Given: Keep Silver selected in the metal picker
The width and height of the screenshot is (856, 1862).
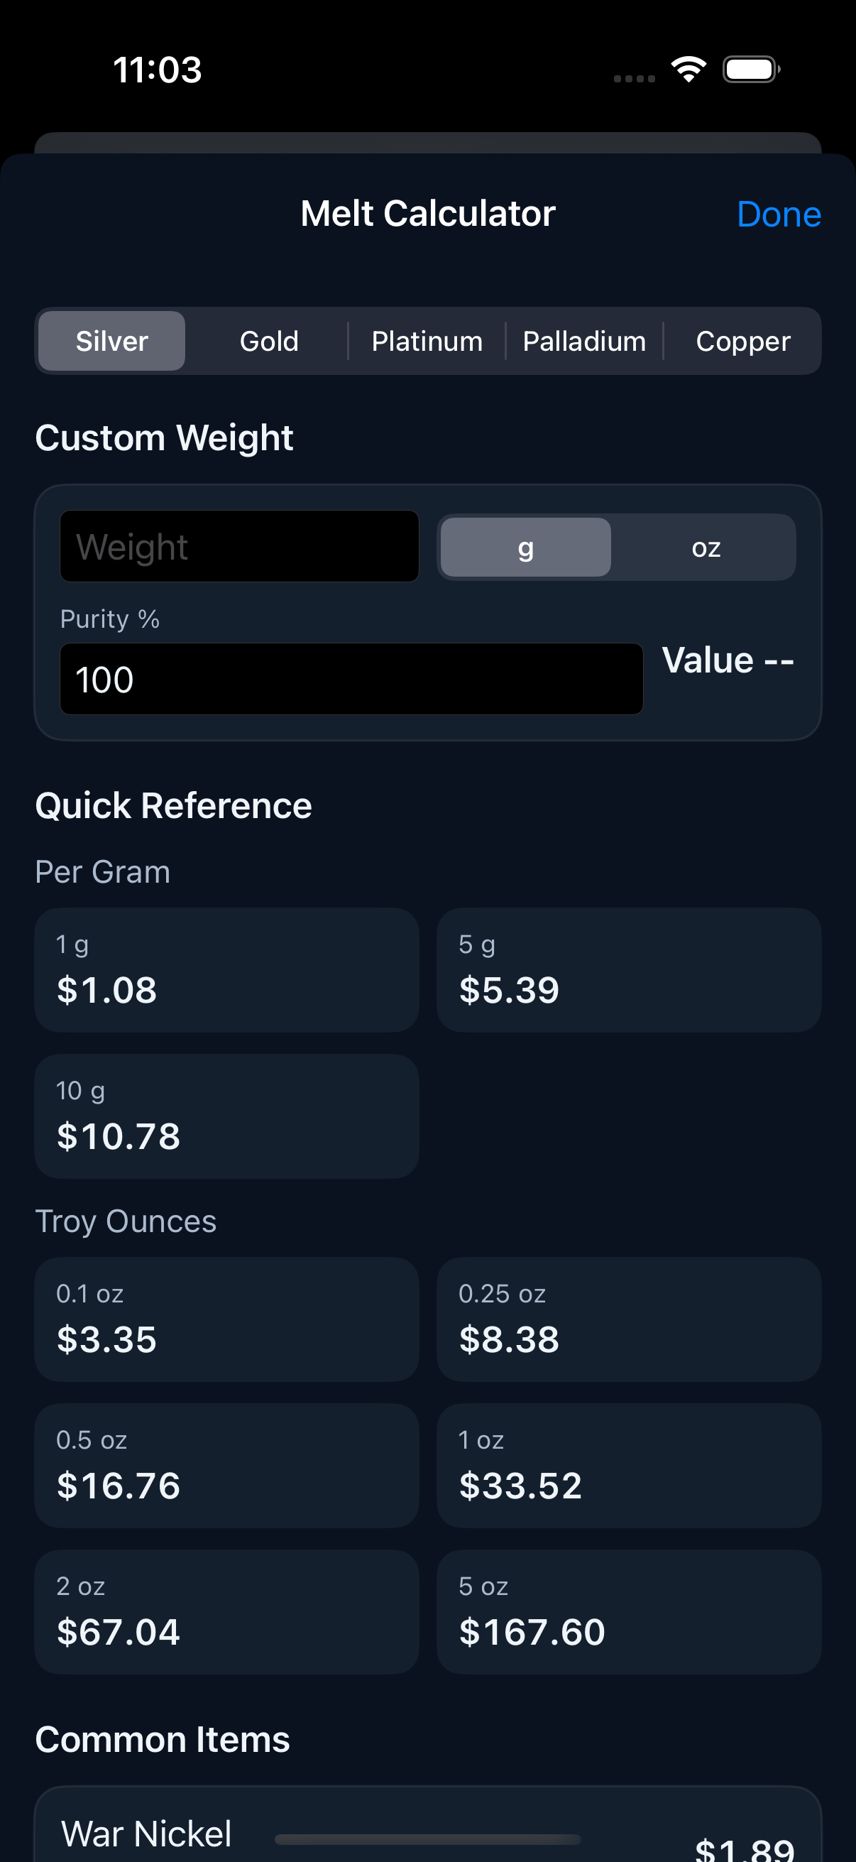Looking at the screenshot, I should [x=111, y=340].
